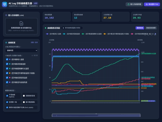Uncheck (室外機)室外散熱器溫度(冷凝器) checkbox
This screenshot has width=162, height=122.
click(7, 73)
